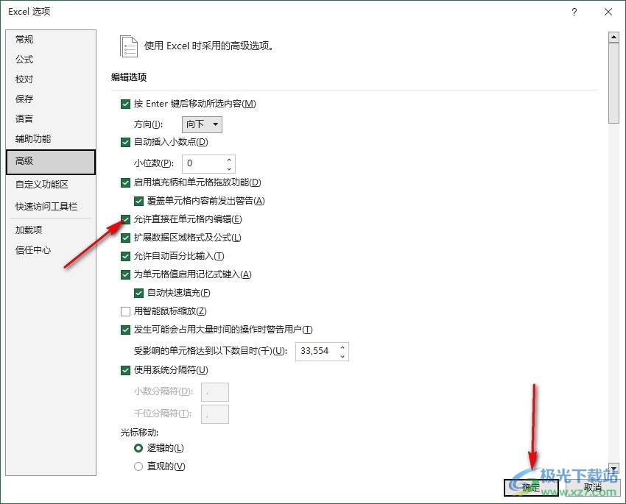Click the 确定 button

[x=530, y=487]
